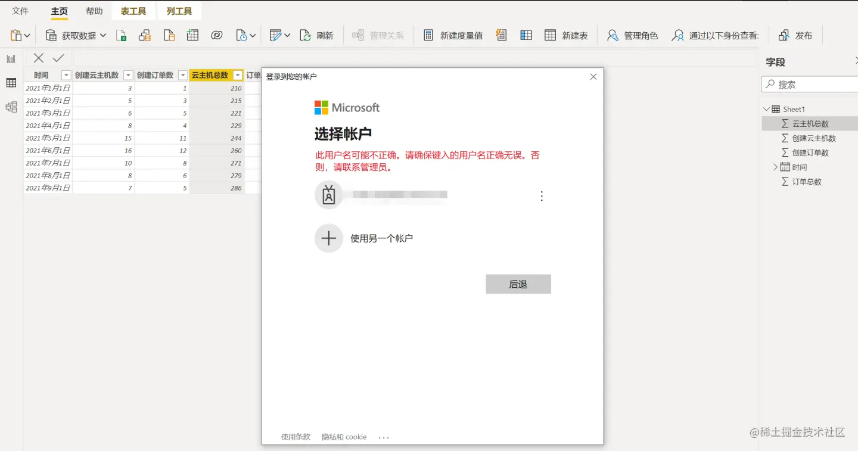
Task: Click the plus icon for another account
Action: 329,238
